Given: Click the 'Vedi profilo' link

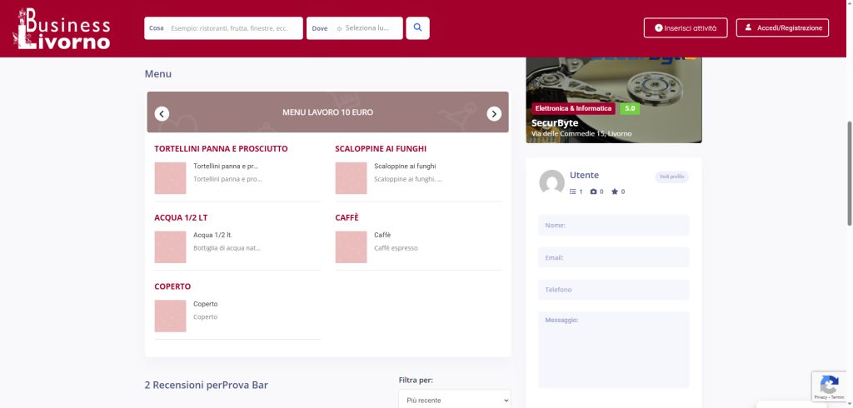Looking at the screenshot, I should click(671, 177).
